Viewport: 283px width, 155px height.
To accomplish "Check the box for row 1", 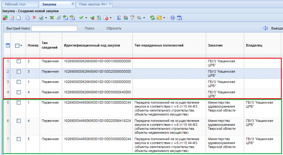I will click(x=19, y=61).
